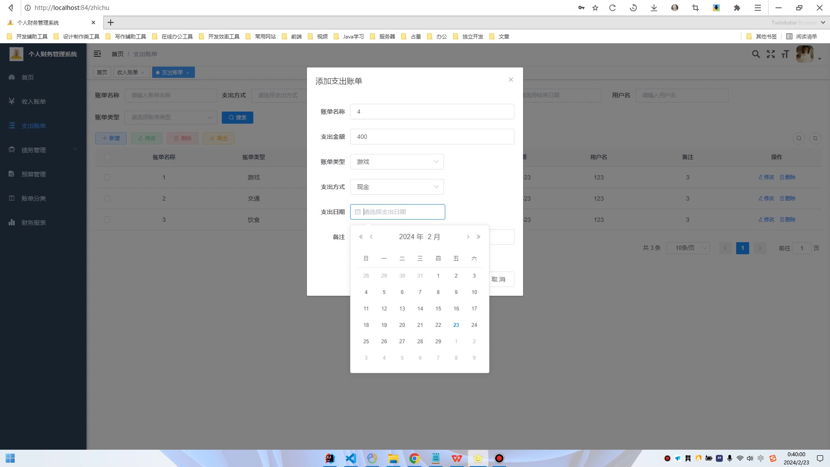Viewport: 830px width, 467px height.
Task: Click the browser bookmark star icon
Action: (x=595, y=8)
